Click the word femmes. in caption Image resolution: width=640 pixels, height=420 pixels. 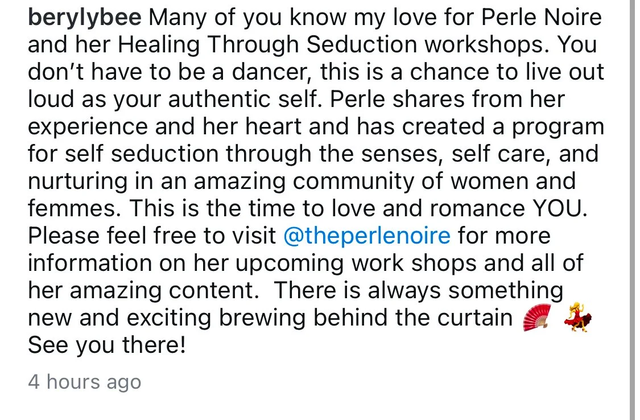pyautogui.click(x=75, y=208)
